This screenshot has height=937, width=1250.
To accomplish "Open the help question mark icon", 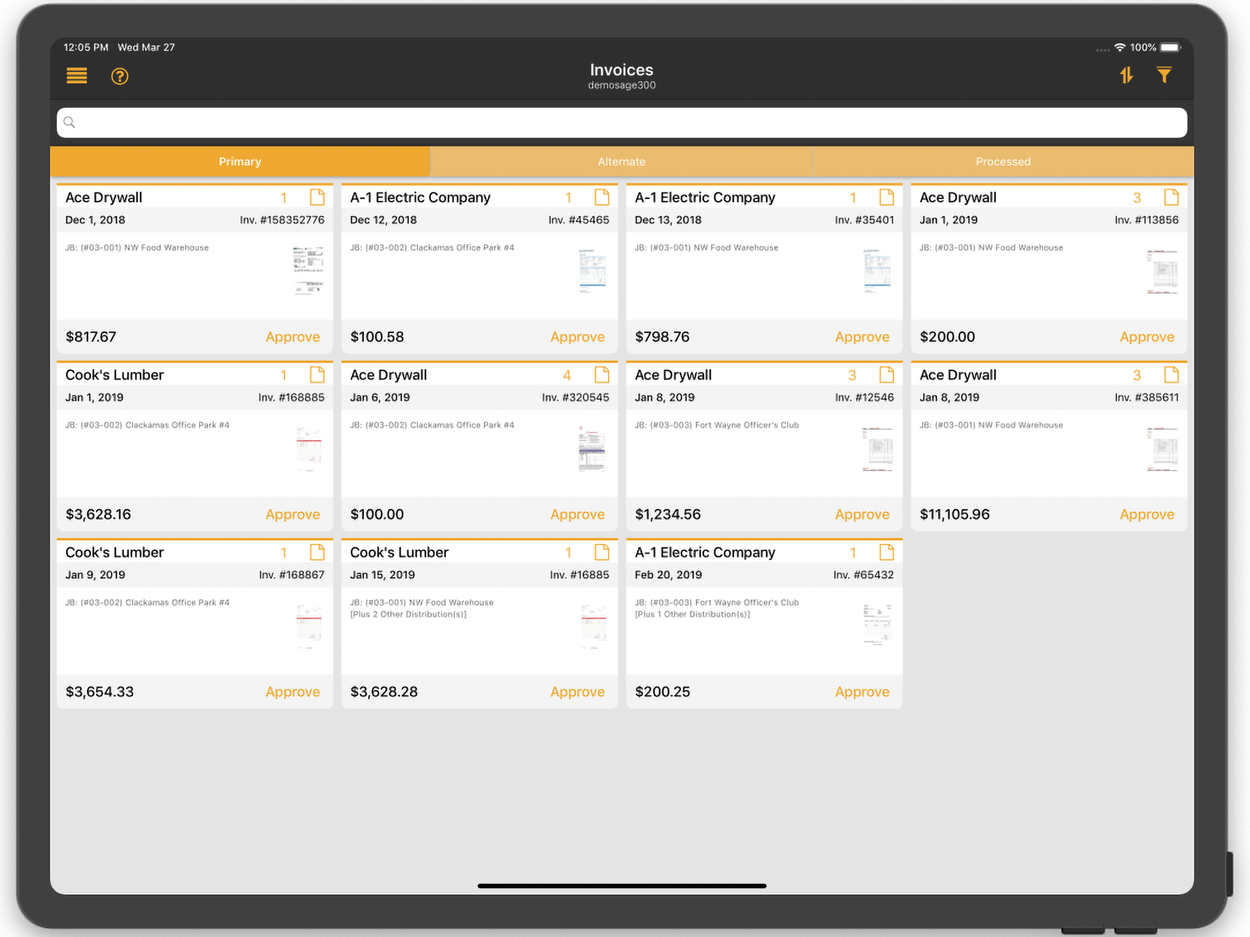I will coord(119,76).
